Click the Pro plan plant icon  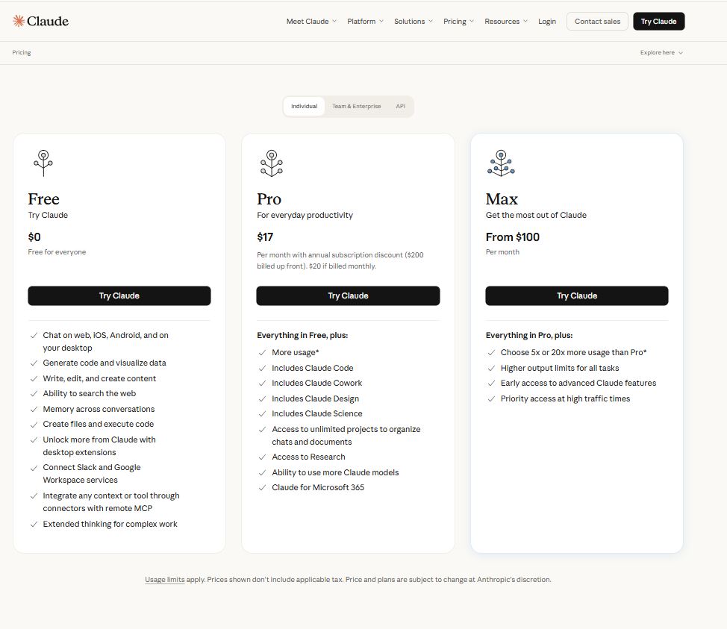(272, 163)
